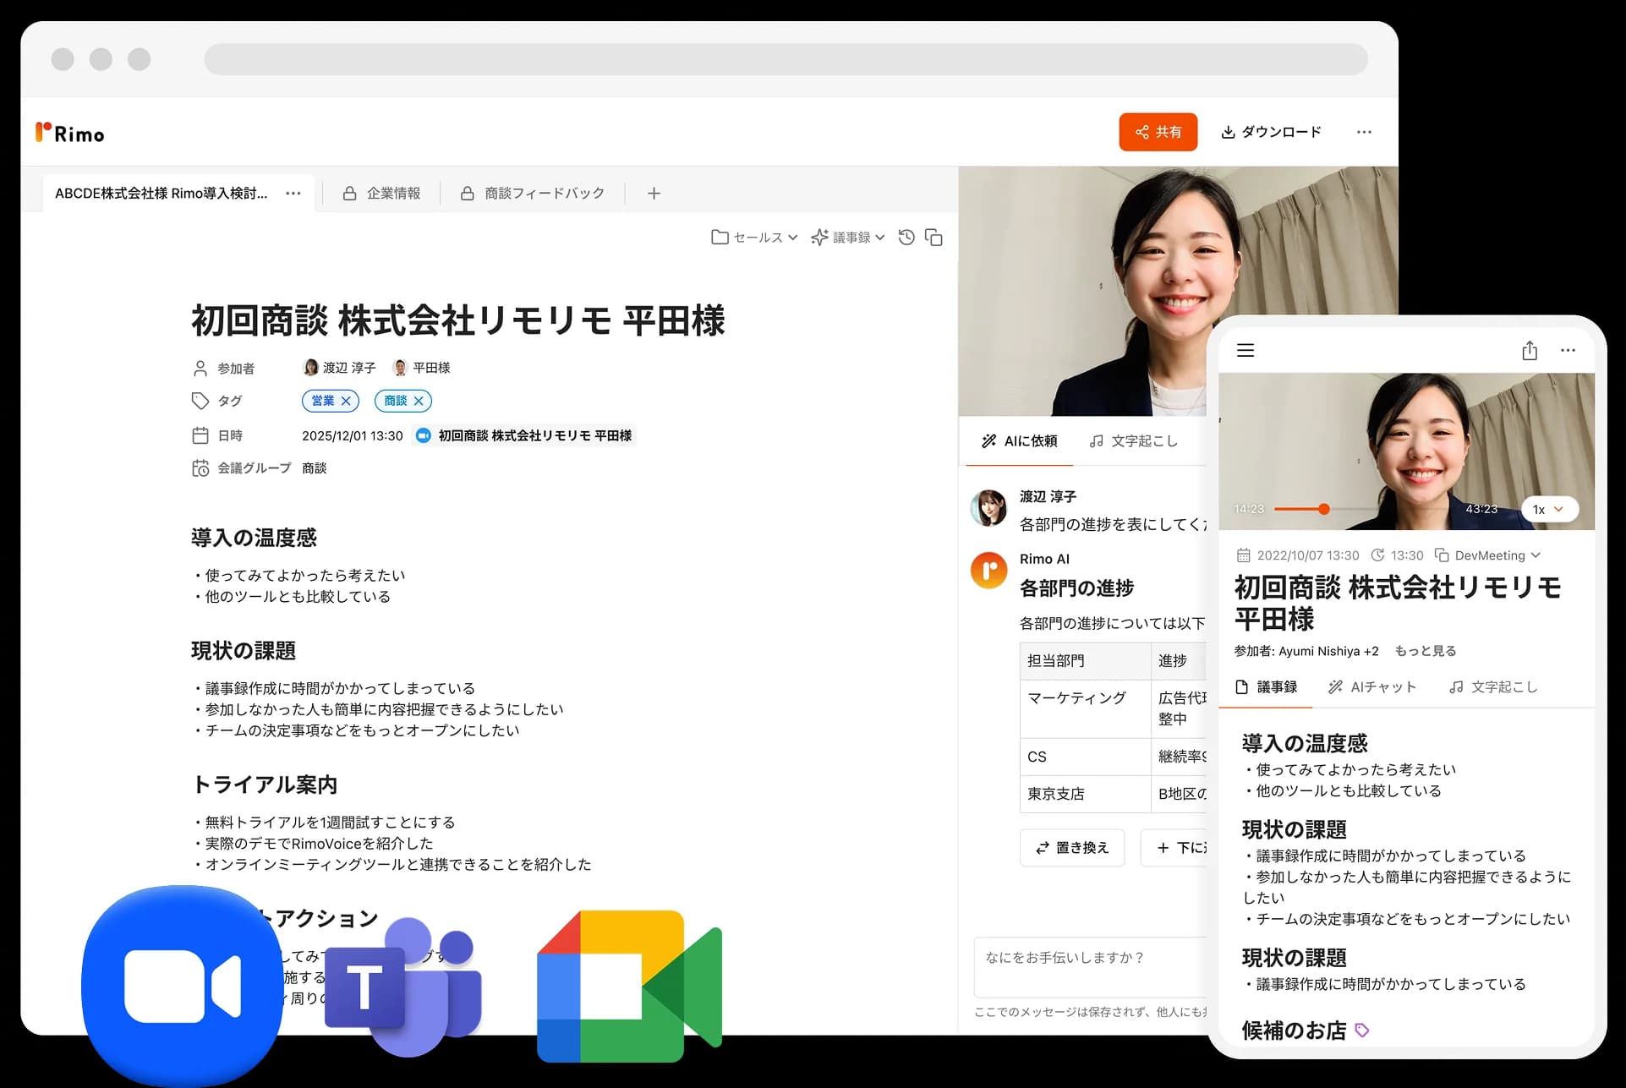Screen dimensions: 1626x1088
Task: Remove the 営業 tag
Action: pyautogui.click(x=346, y=401)
